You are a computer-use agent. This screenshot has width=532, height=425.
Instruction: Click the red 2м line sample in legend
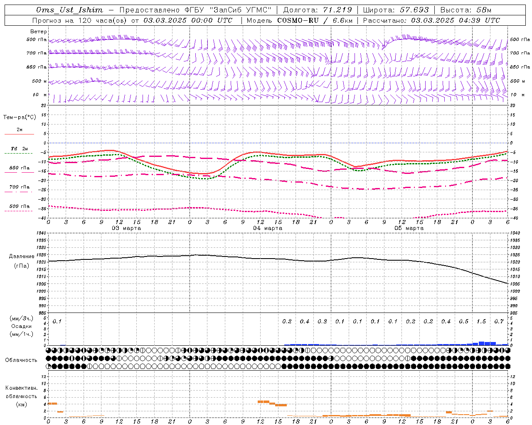point(19,134)
